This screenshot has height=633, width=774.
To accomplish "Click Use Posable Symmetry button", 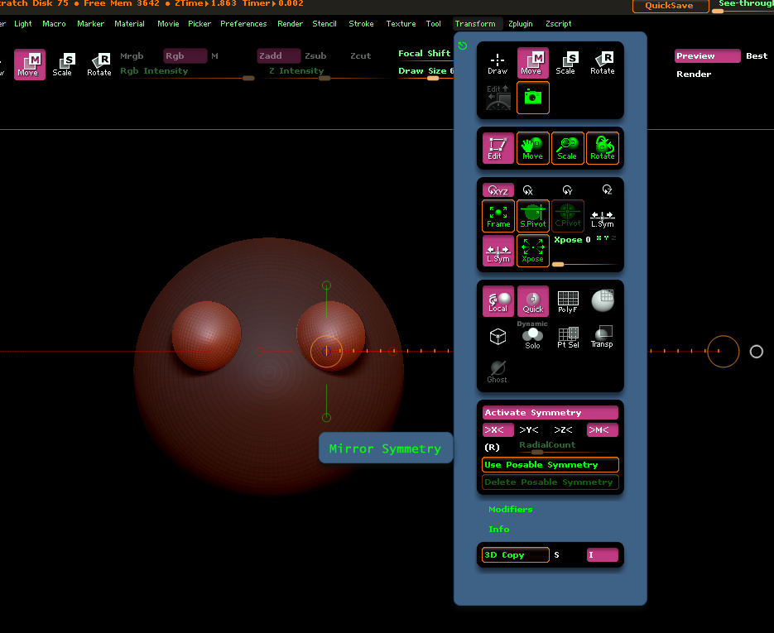I will 550,465.
